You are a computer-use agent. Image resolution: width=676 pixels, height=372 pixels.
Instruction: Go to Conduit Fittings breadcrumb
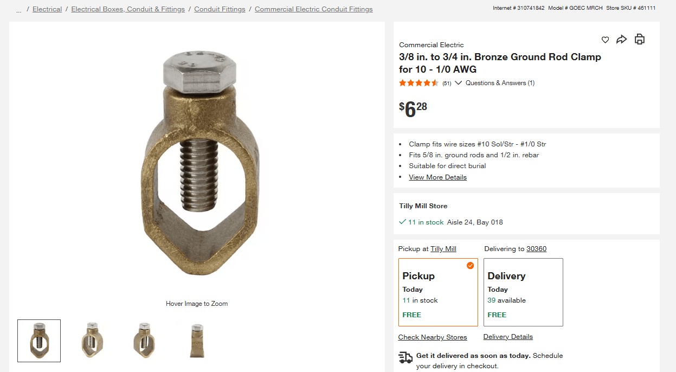[220, 9]
